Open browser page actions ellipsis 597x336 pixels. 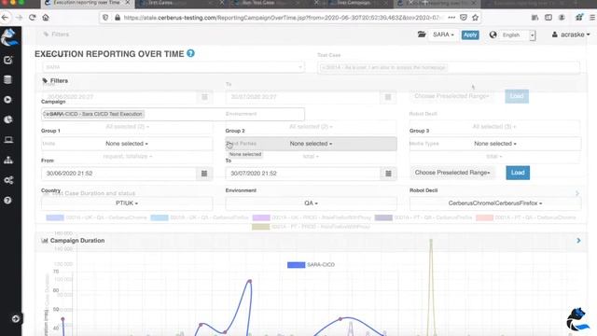[x=451, y=18]
